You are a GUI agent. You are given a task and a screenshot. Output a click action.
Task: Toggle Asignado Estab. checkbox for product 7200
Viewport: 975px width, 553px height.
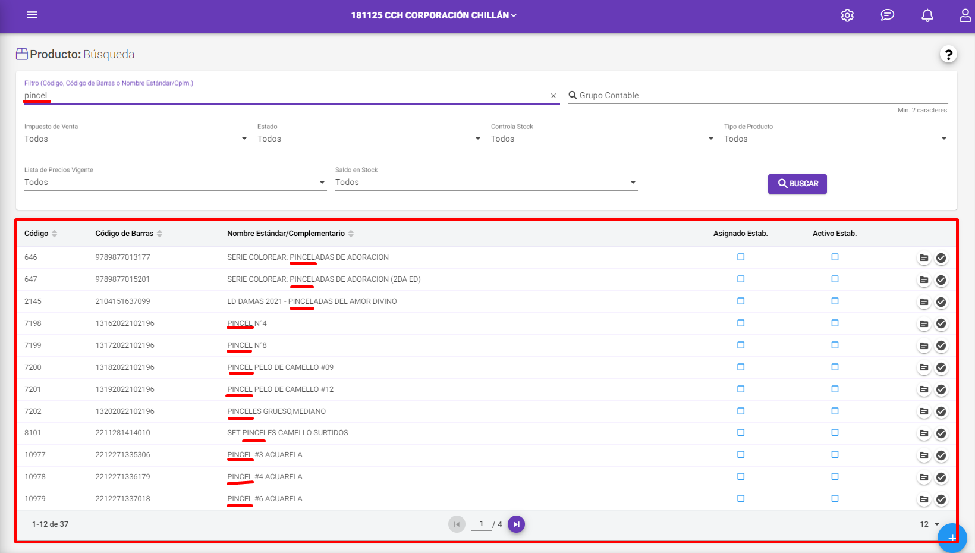pos(741,367)
